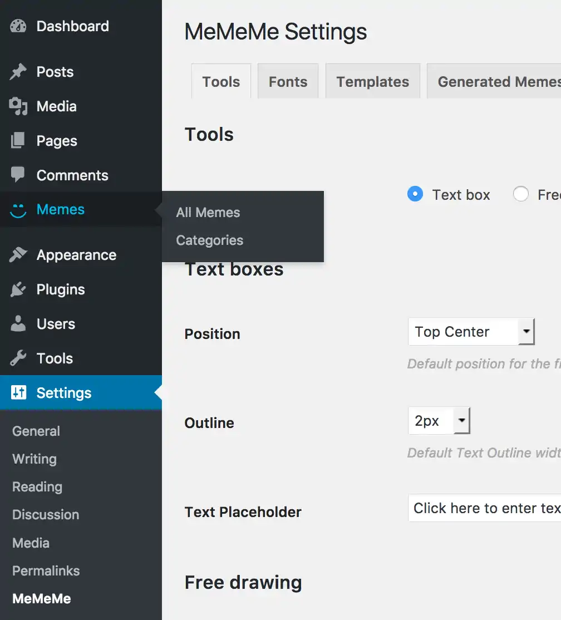This screenshot has width=561, height=620.
Task: Open the Position dropdown showing Top Center
Action: [x=471, y=332]
